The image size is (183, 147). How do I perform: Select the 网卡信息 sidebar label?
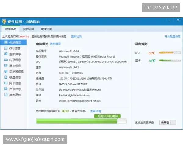[x=15, y=83]
